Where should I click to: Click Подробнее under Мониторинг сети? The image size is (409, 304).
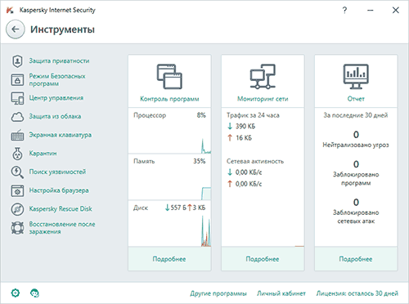tap(263, 259)
